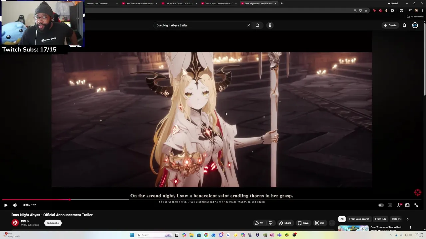Open the YouTube account avatar menu
The width and height of the screenshot is (426, 239).
tap(415, 25)
